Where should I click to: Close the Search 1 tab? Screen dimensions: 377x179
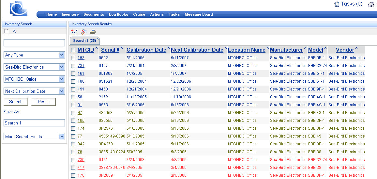pyautogui.click(x=98, y=39)
